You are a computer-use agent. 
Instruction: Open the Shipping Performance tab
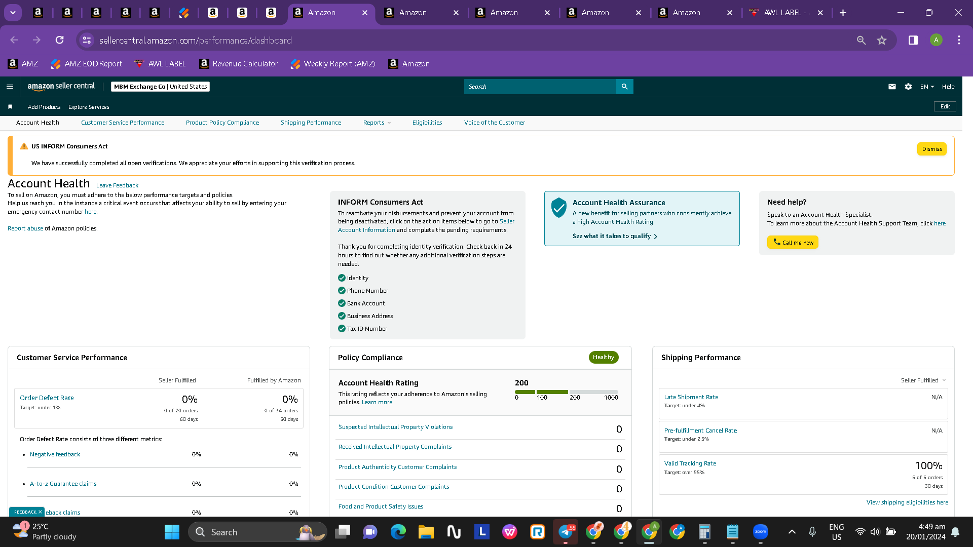(311, 123)
